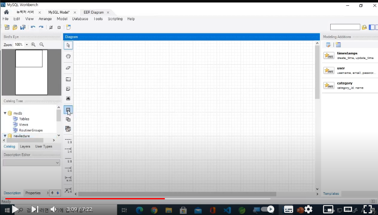
Task: Toggle the grid display icon
Action: click(x=51, y=27)
